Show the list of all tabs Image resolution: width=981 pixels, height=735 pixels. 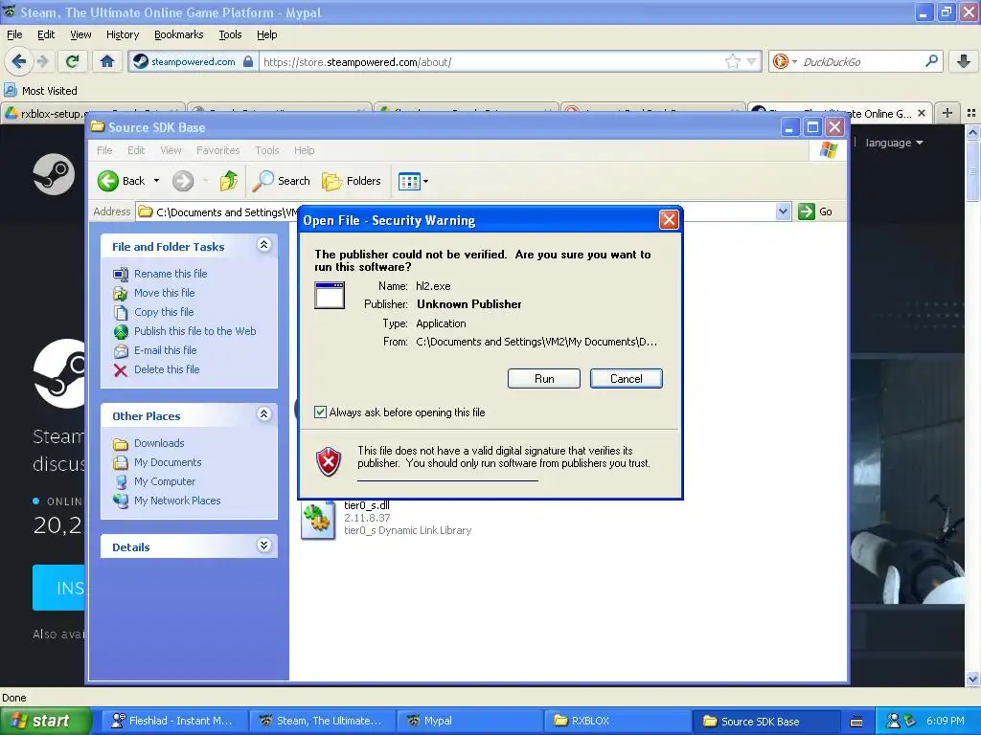pyautogui.click(x=971, y=113)
